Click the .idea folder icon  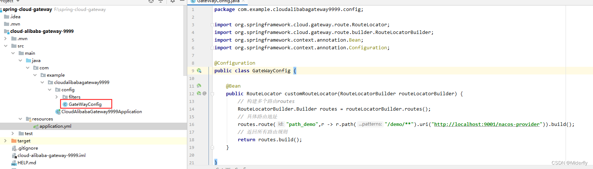click(7, 17)
